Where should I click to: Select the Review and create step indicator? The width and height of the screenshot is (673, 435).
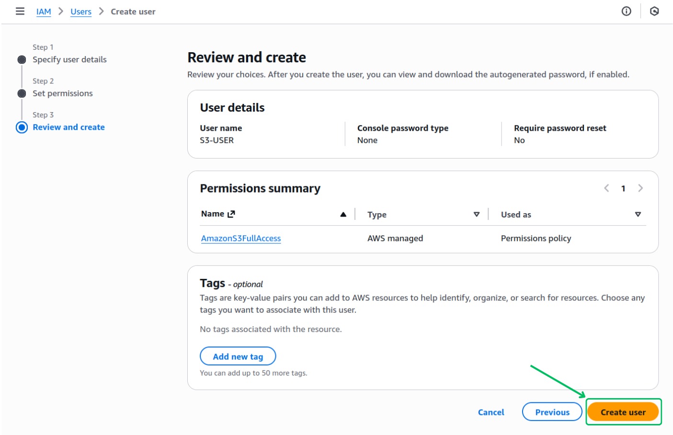tap(22, 127)
